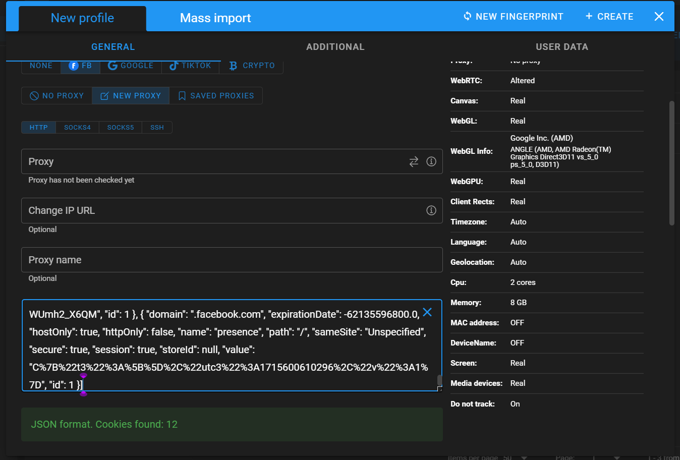The image size is (680, 460).
Task: Clear the cookies text with the X icon
Action: pyautogui.click(x=427, y=312)
